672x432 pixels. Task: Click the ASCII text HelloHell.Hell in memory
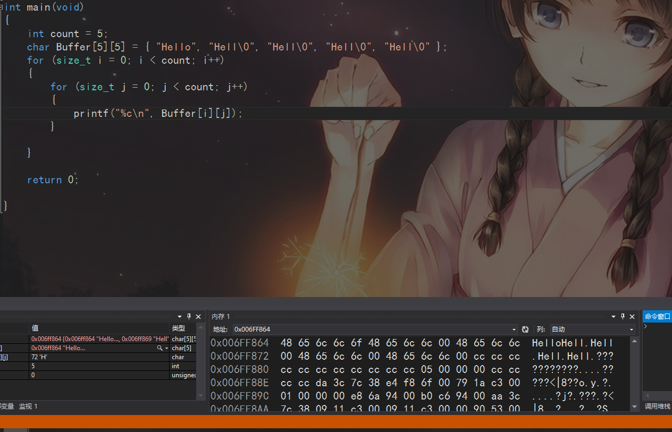click(x=573, y=343)
